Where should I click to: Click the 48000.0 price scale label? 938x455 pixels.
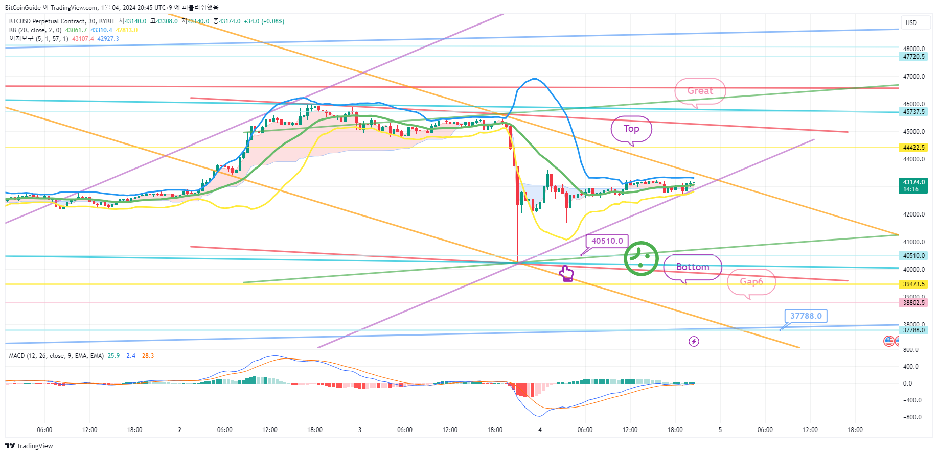point(914,49)
